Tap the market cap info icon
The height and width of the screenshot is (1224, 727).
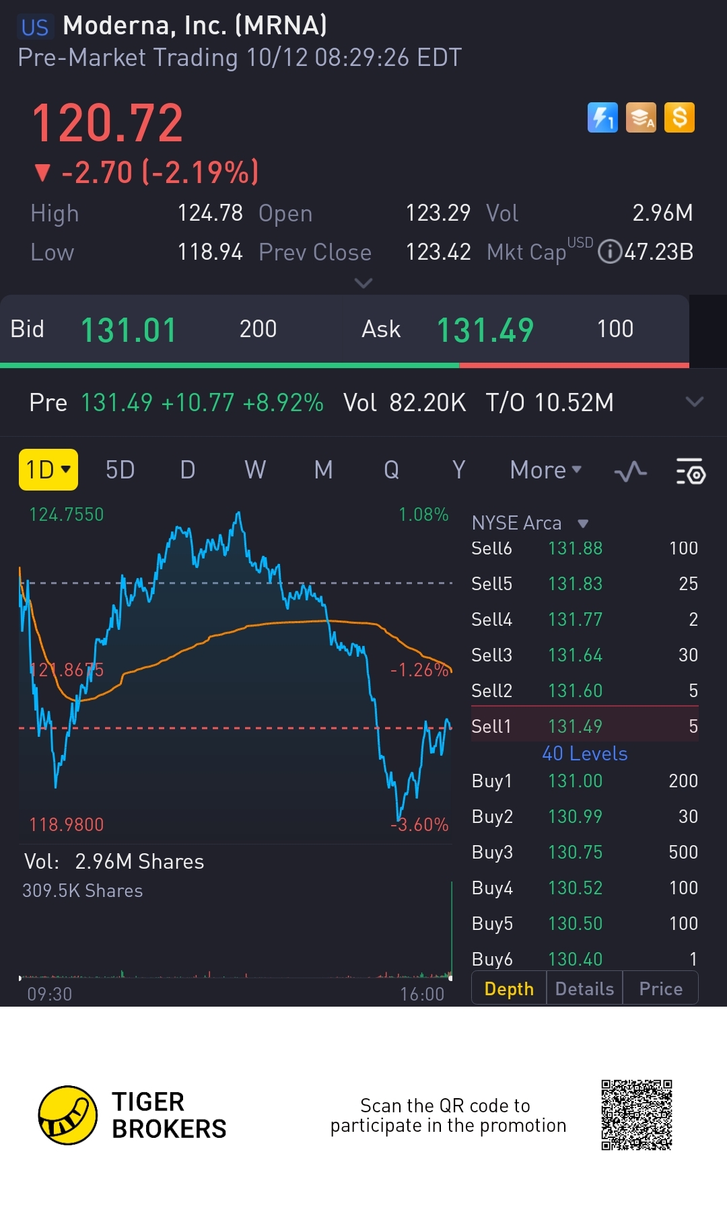[x=609, y=252]
